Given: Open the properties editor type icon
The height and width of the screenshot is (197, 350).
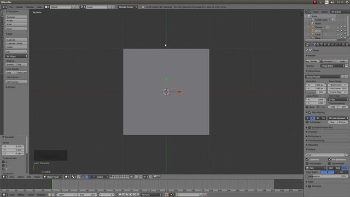Looking at the screenshot, I should (308, 44).
